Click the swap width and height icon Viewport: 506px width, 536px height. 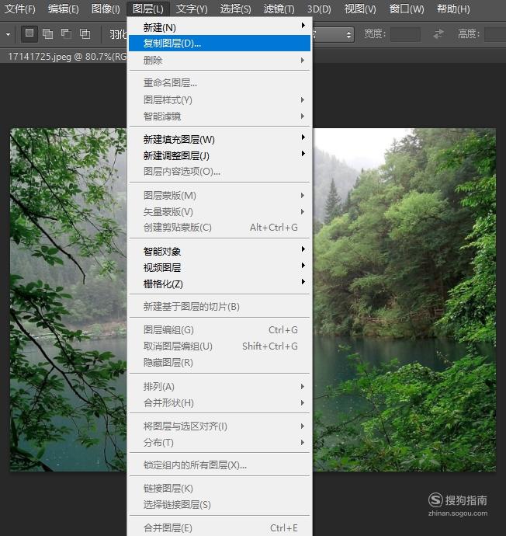coord(438,34)
